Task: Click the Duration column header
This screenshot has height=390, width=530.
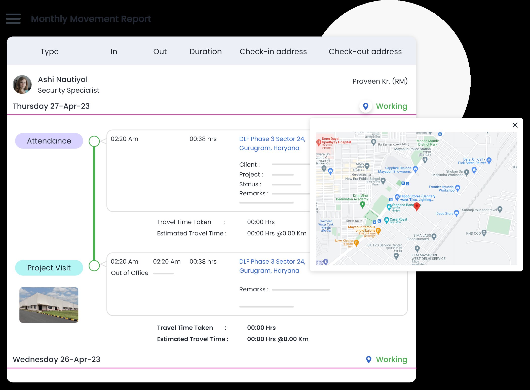Action: tap(205, 51)
